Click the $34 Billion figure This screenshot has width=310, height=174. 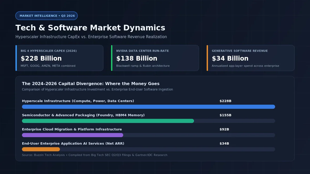(x=230, y=59)
